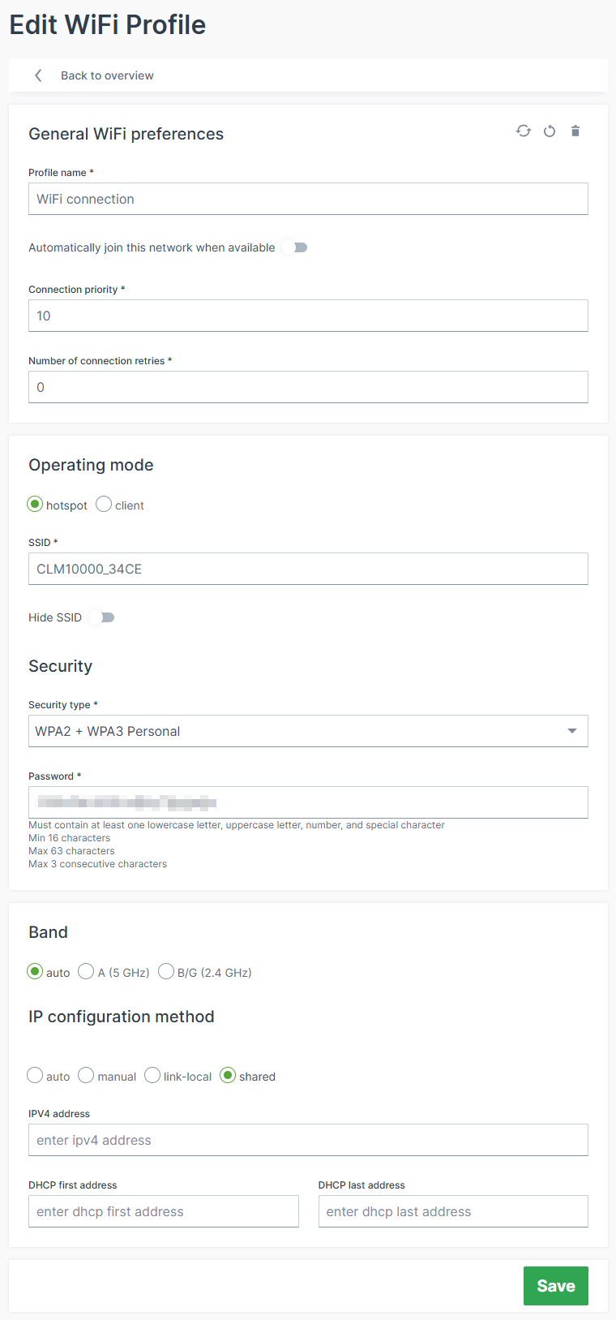Select the hotspot operating mode
Image resolution: width=616 pixels, height=1320 pixels.
pyautogui.click(x=34, y=504)
